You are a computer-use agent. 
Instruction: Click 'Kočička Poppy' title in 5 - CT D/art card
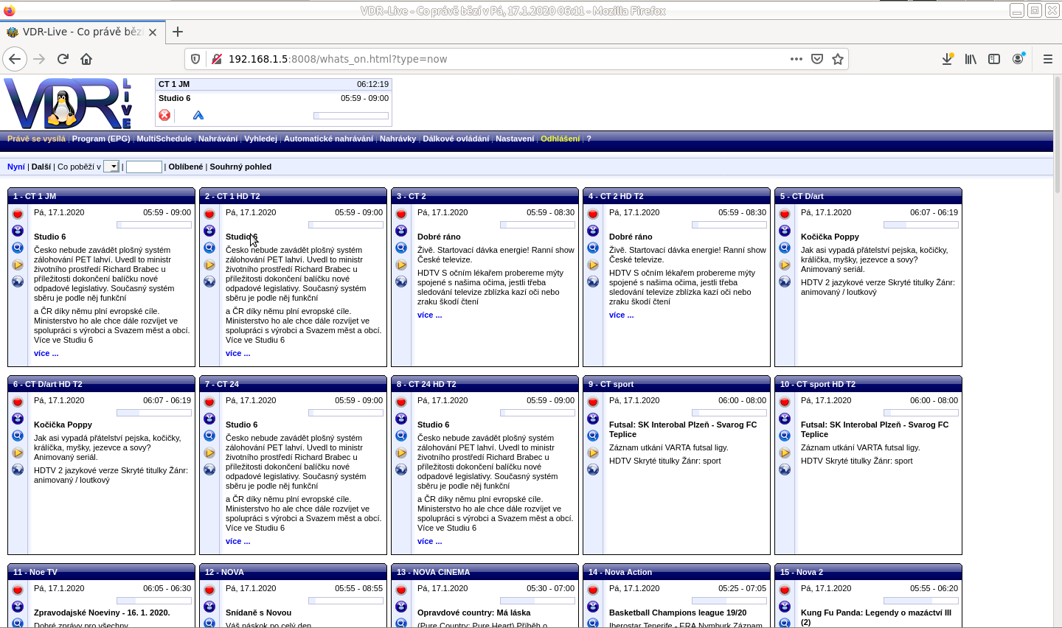coord(830,237)
